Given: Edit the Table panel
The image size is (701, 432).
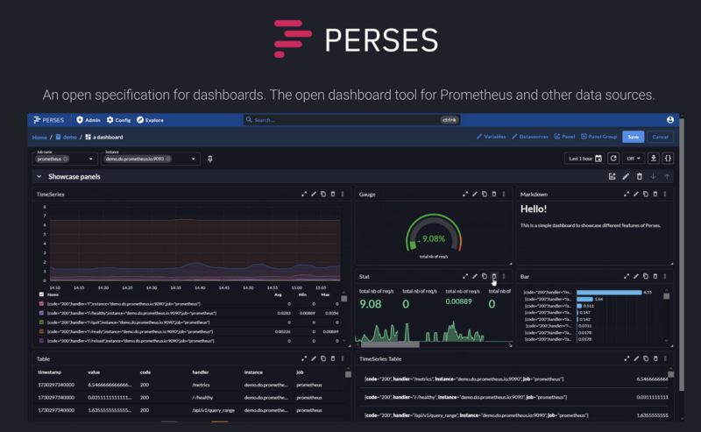Looking at the screenshot, I should click(314, 358).
